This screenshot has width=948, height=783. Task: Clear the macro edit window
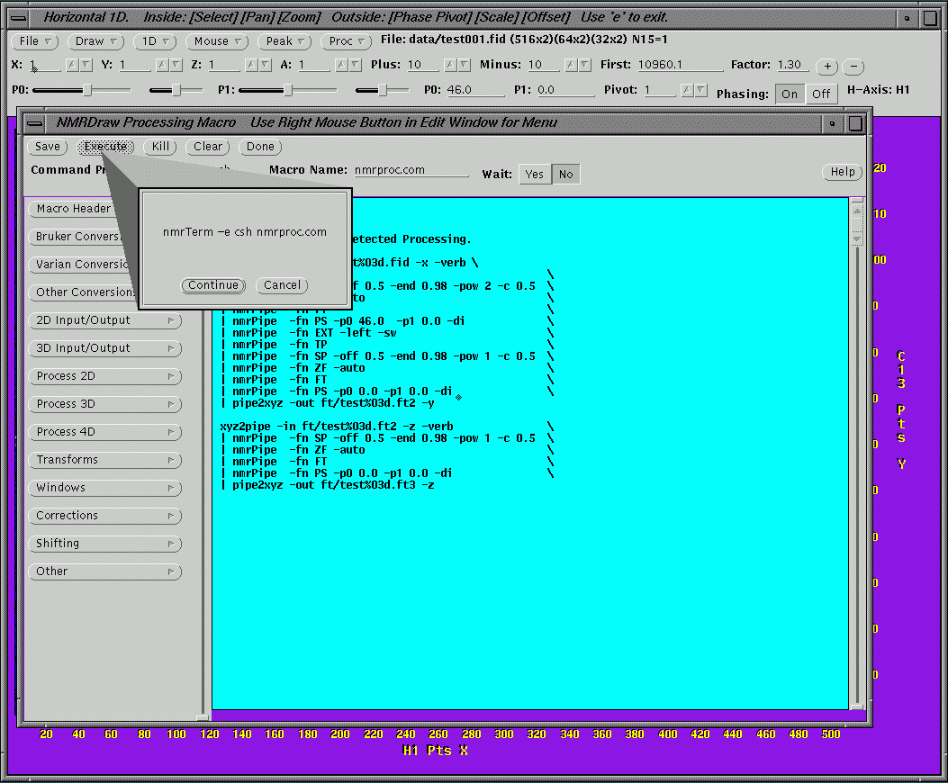pyautogui.click(x=208, y=147)
